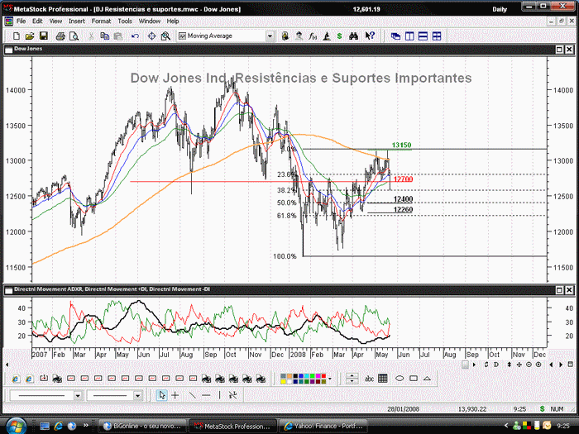Click the Open folder icon
Screen dimensions: 579x434
(30, 36)
